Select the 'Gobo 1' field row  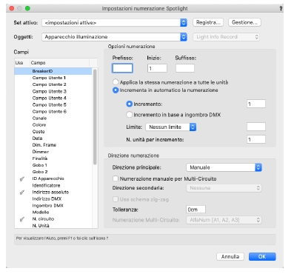click(53, 165)
